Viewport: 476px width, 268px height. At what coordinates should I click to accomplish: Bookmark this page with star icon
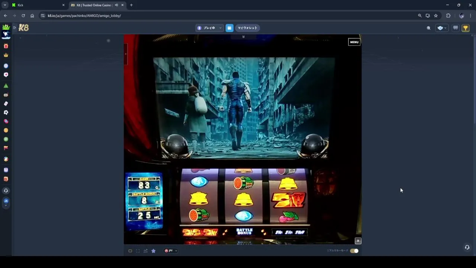point(436,16)
